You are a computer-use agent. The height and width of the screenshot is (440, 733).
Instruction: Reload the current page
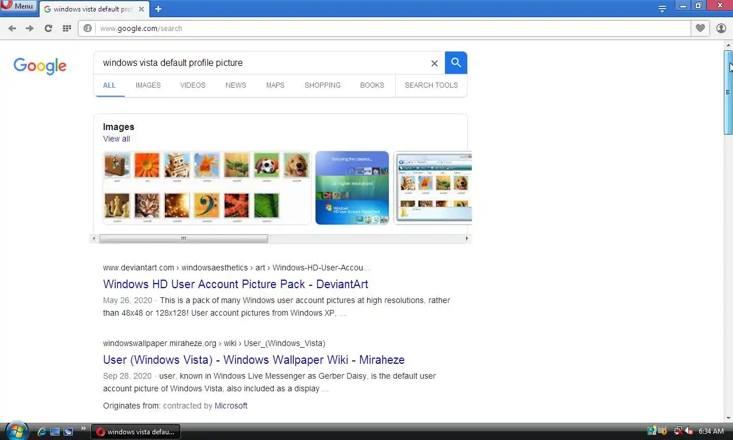[48, 28]
